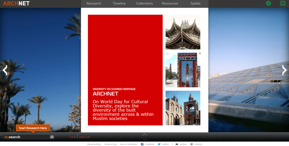The height and width of the screenshot is (146, 289).
Task: Click the Select all link
Action: point(84,137)
